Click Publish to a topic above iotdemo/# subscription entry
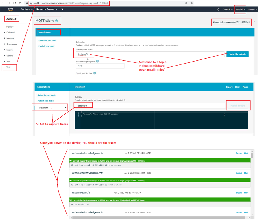258x222 pixels. tap(45, 101)
